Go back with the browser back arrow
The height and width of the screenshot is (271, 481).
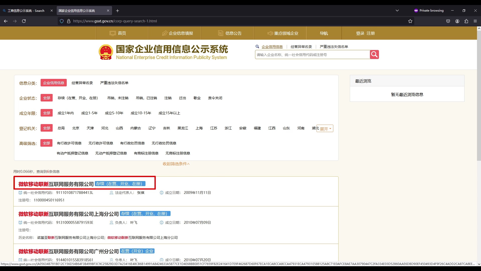(6, 21)
